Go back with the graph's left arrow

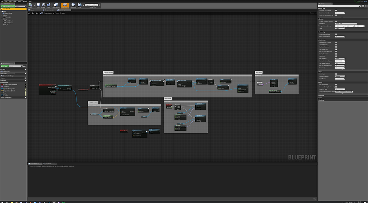[33, 13]
